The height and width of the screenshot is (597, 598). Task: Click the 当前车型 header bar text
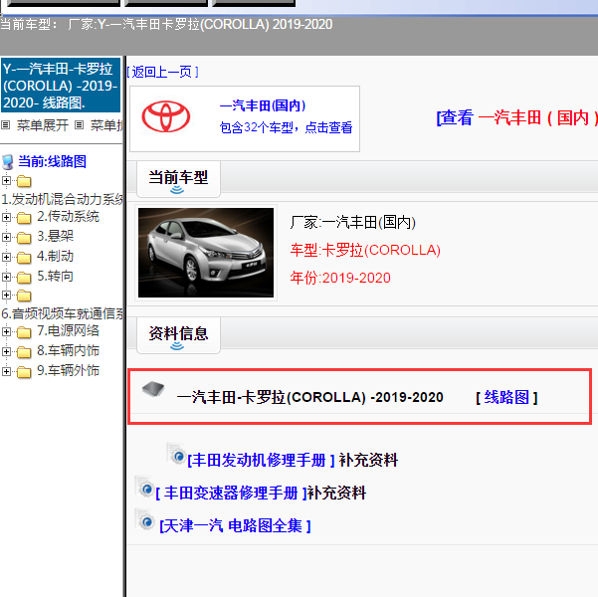point(178,177)
